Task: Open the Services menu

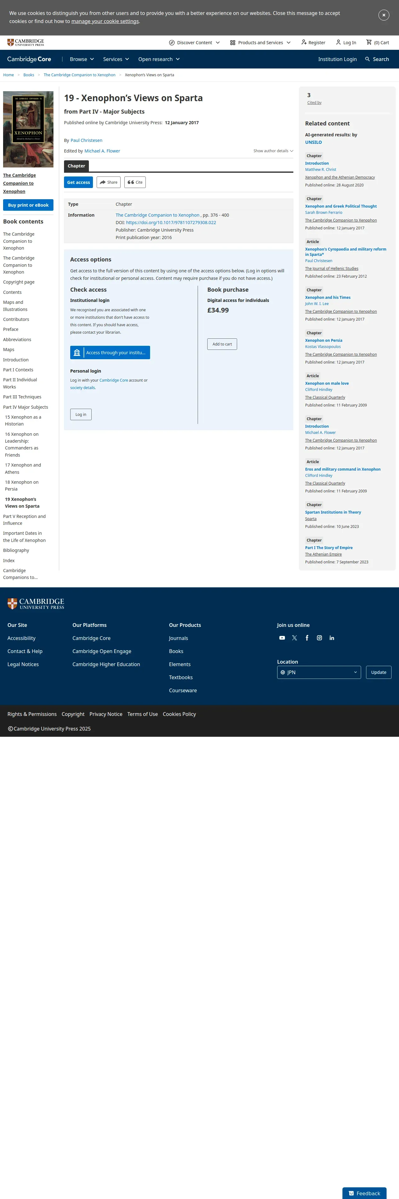Action: click(x=116, y=59)
